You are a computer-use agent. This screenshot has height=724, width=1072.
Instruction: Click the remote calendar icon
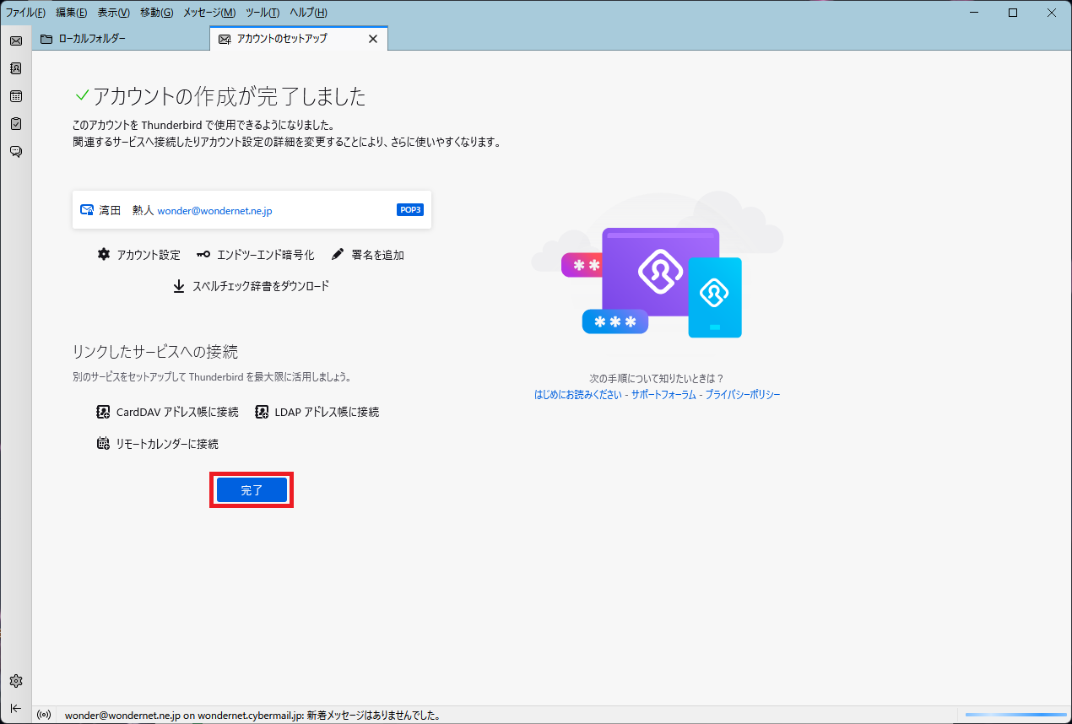(x=104, y=443)
